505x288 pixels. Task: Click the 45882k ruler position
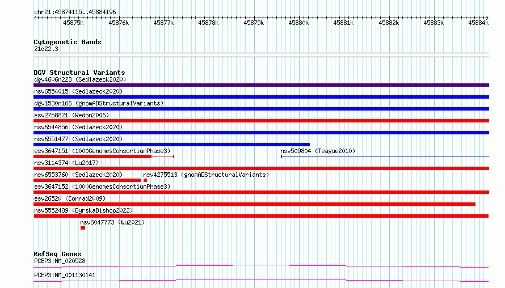point(389,23)
